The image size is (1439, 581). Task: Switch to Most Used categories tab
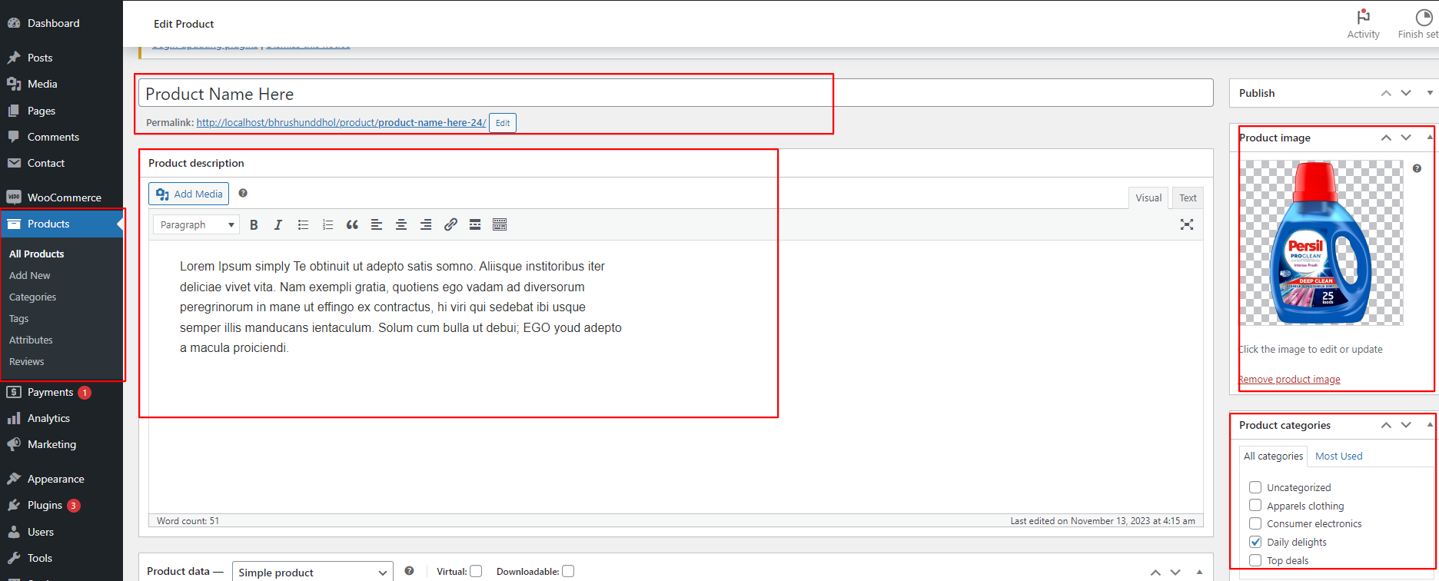pos(1338,456)
